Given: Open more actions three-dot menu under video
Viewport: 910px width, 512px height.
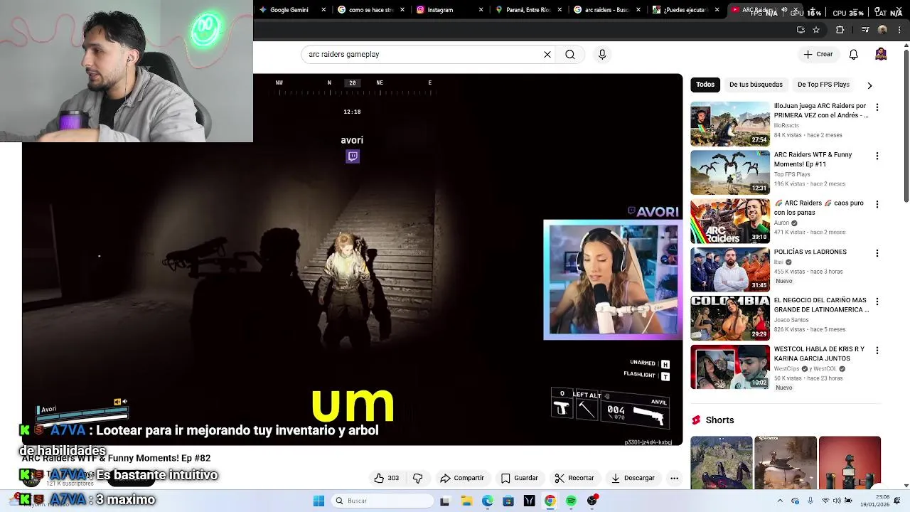Looking at the screenshot, I should coord(674,478).
